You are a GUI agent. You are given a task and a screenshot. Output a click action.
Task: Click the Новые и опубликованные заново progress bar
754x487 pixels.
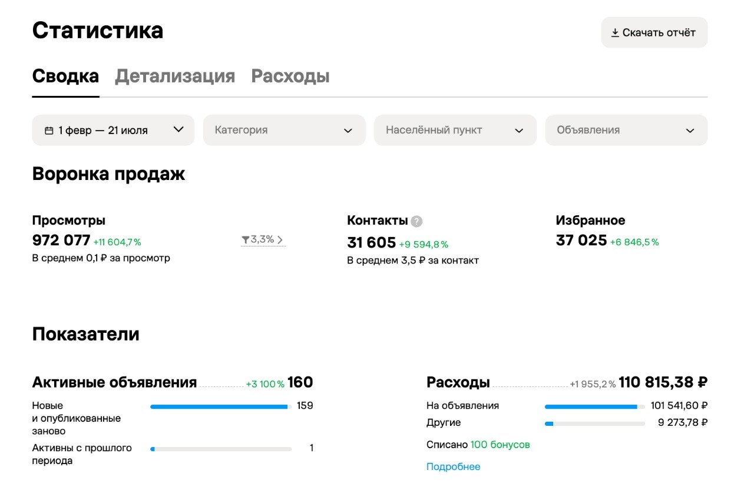coord(221,406)
